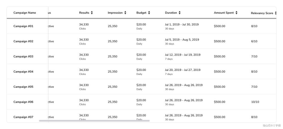The image size is (283, 129).
Task: Toggle the Budget column sort arrows
Action: (149, 13)
